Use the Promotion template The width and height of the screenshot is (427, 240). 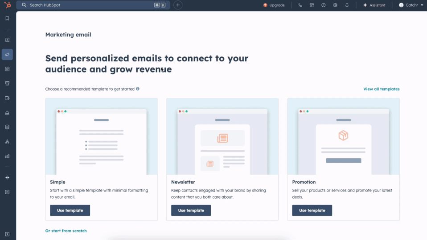click(x=312, y=210)
